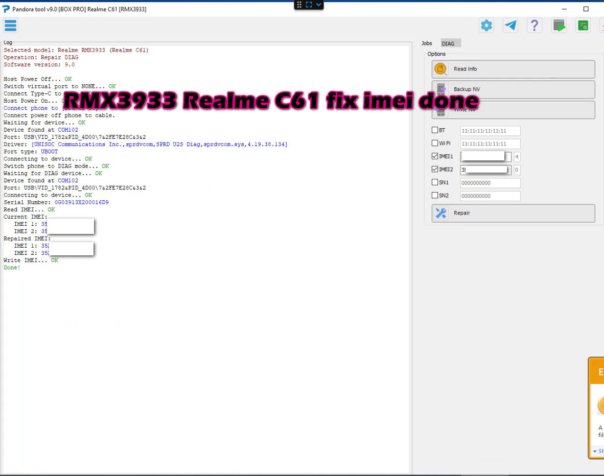604x476 pixels.
Task: Click the Repair wrench icon
Action: click(440, 213)
